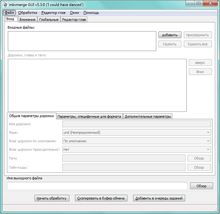220x214 pixels.
Task: Click the добавить button
Action: point(170,35)
